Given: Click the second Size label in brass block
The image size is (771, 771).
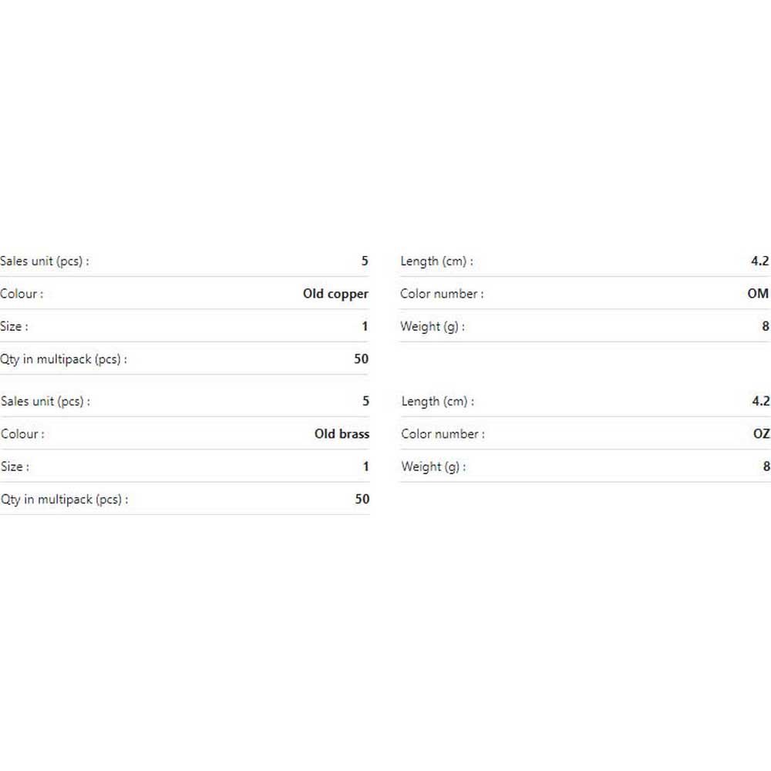Looking at the screenshot, I should [x=15, y=466].
